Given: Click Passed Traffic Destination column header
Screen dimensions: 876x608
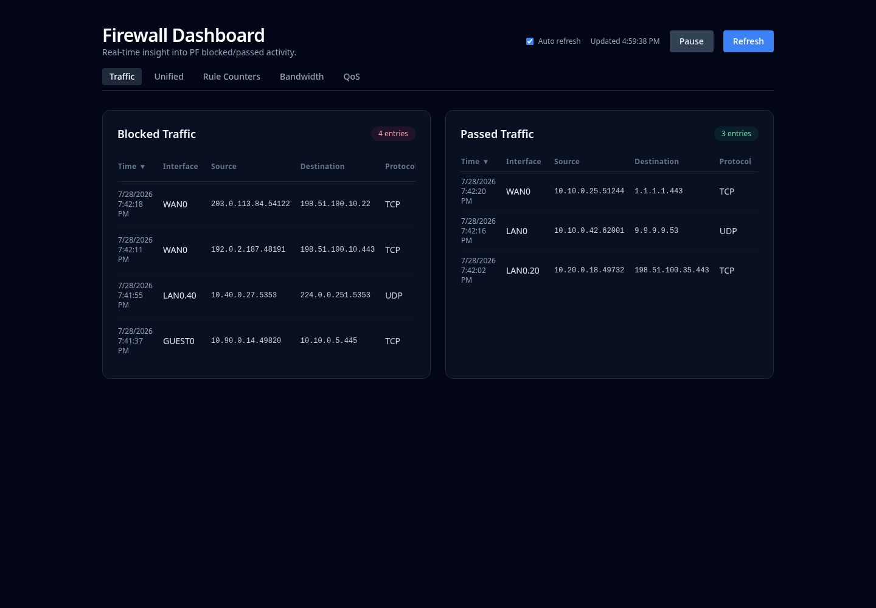Looking at the screenshot, I should pyautogui.click(x=656, y=162).
